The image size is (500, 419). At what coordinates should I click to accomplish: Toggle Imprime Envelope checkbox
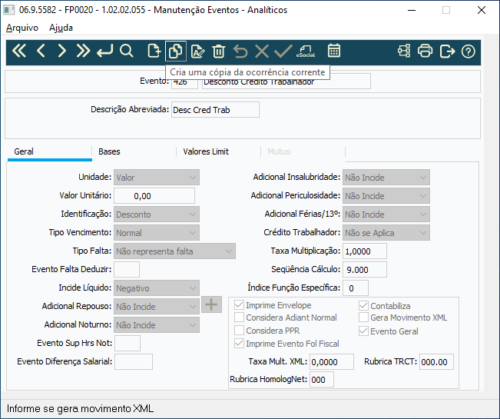(239, 305)
